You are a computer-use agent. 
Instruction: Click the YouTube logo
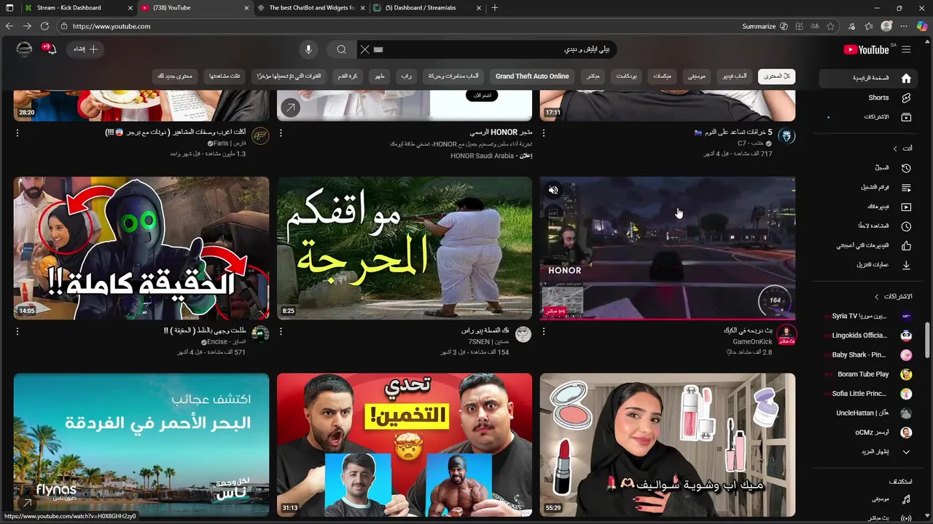(x=866, y=49)
